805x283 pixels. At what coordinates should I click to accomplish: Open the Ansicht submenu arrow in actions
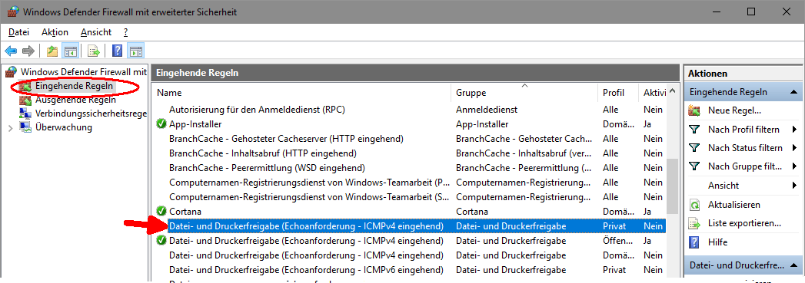(795, 186)
